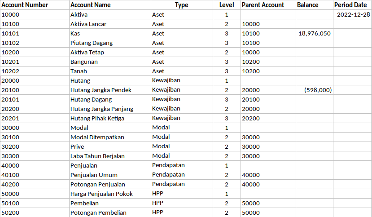Click account number 20100
This screenshot has height=217, width=372.
(35, 90)
